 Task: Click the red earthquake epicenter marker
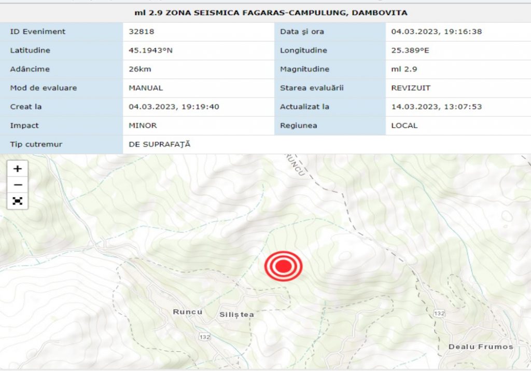283,266
